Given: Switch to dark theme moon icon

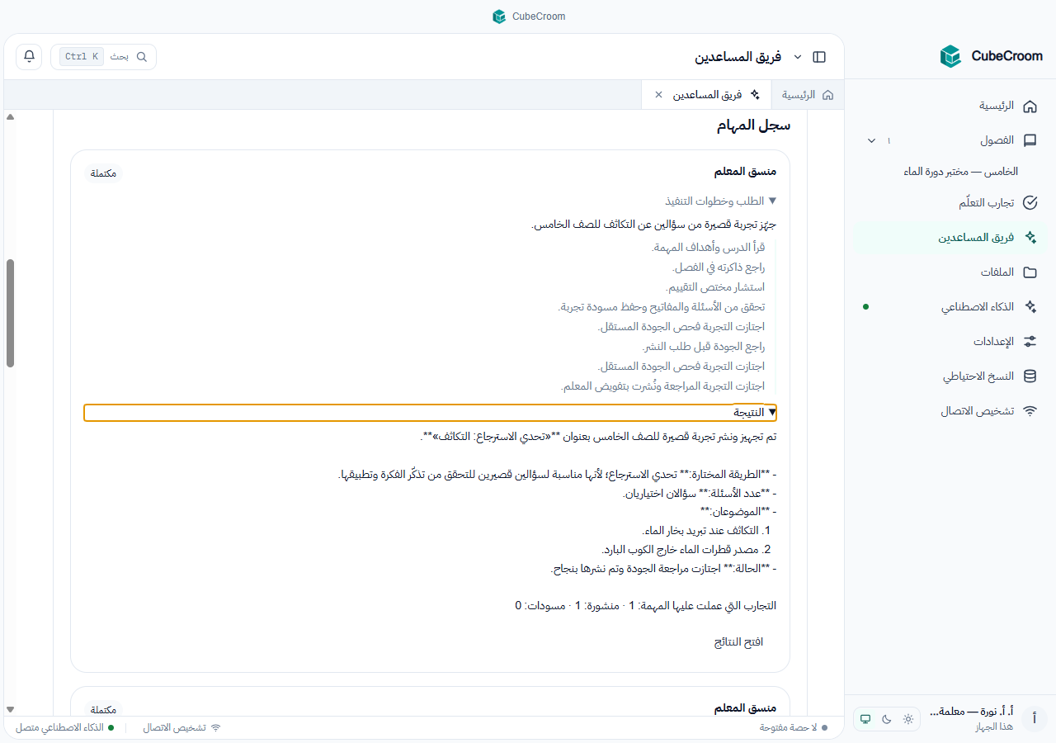Looking at the screenshot, I should click(887, 719).
